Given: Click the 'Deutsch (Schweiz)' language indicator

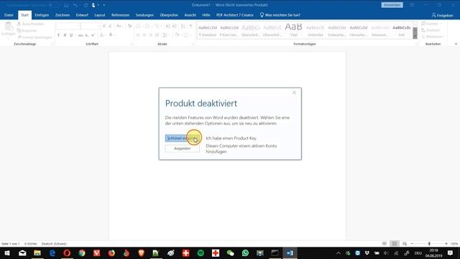Looking at the screenshot, I should (54, 244).
